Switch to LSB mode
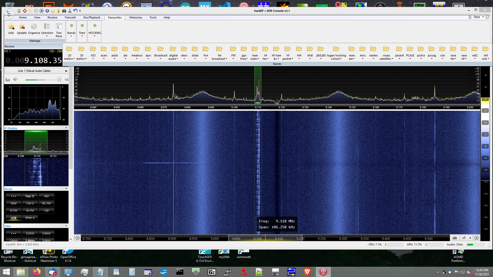The width and height of the screenshot is (493, 277). 46,211
